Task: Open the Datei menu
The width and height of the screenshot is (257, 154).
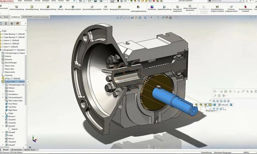Action: pos(20,1)
